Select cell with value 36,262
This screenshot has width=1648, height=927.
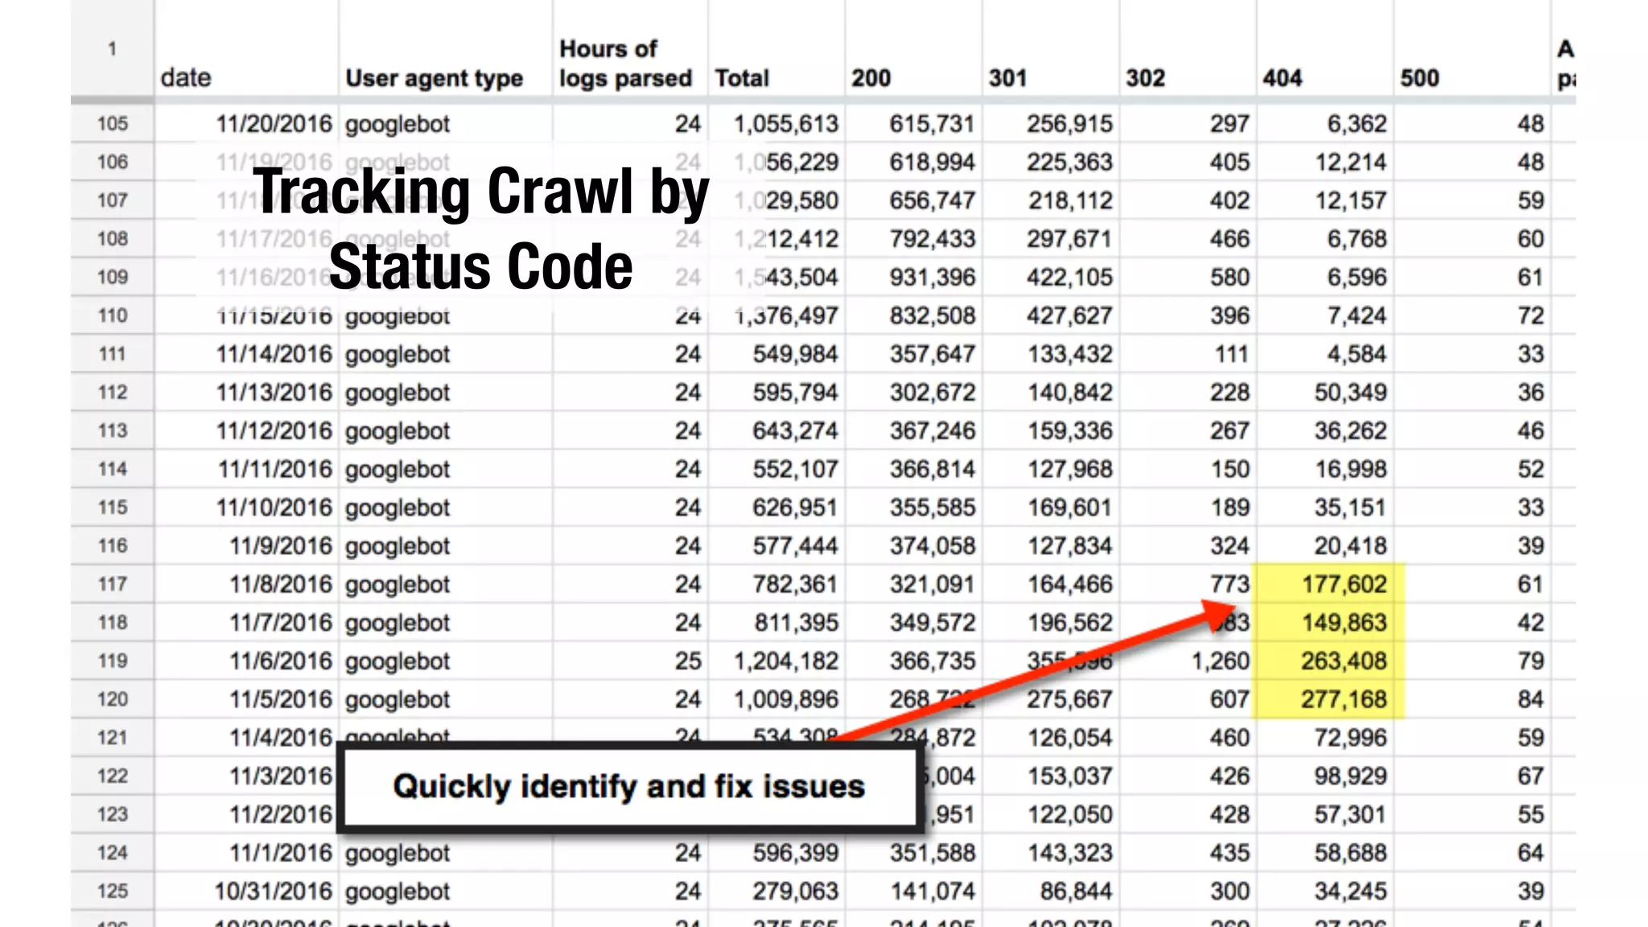click(x=1325, y=431)
